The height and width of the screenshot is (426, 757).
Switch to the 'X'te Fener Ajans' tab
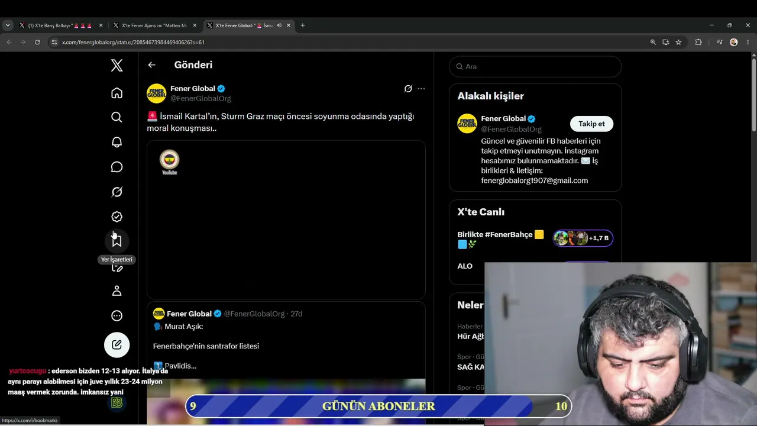coord(154,25)
